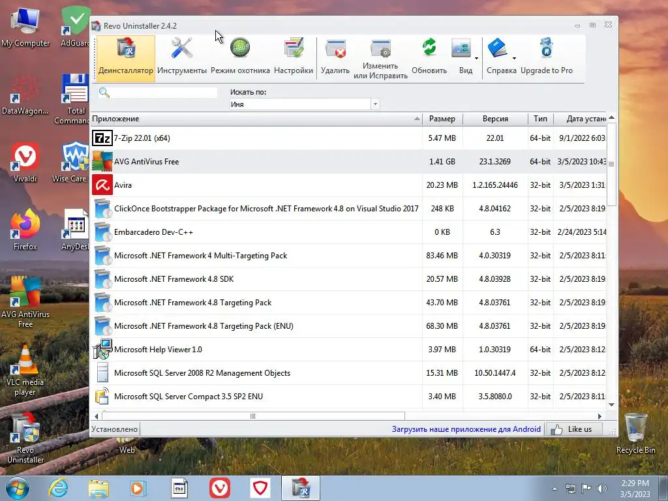668x501 pixels.
Task: Open the Вид view options
Action: click(463, 57)
